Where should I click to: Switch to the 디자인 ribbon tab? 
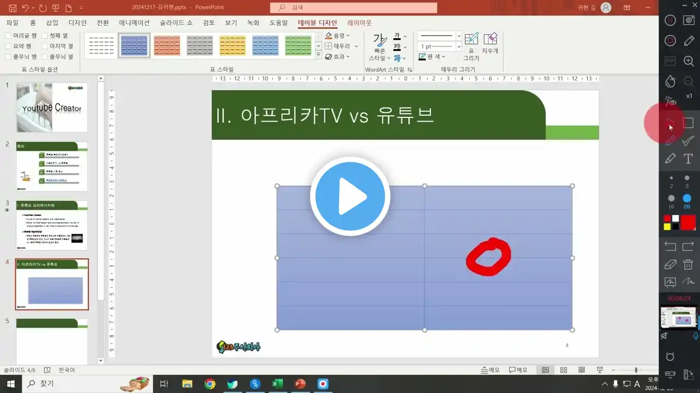click(77, 23)
